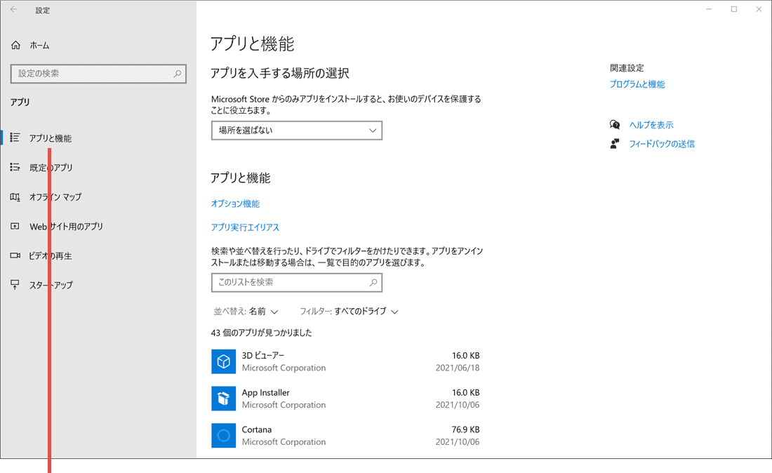Click the feedback person icon
The image size is (772, 473).
(614, 143)
